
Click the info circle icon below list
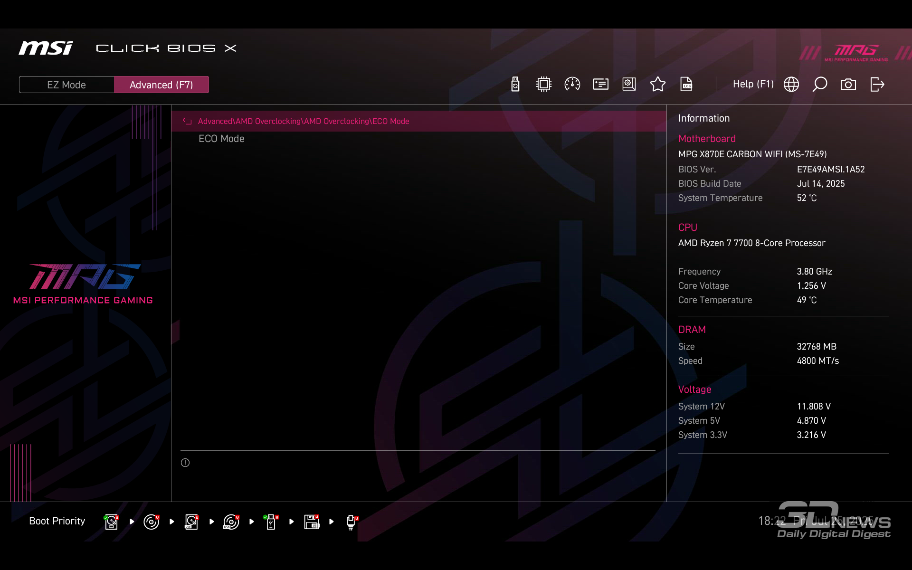pos(185,463)
